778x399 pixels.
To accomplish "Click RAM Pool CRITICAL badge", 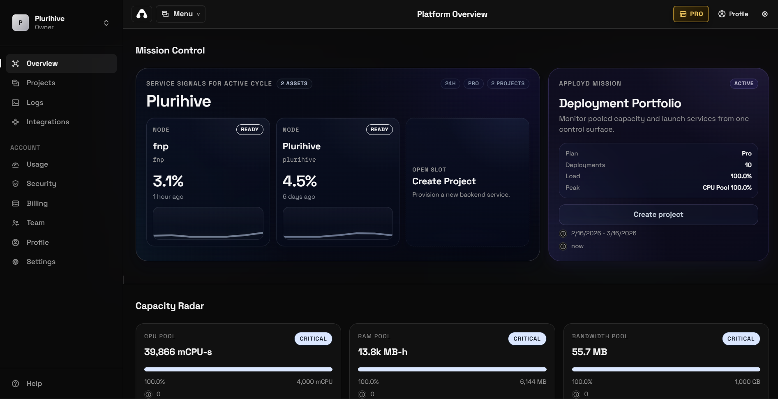I will [527, 339].
